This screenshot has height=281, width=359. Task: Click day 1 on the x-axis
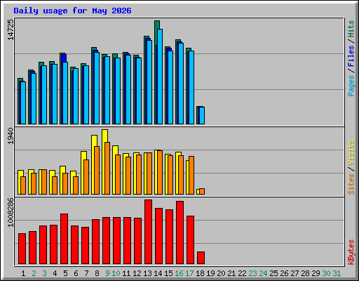point(23,273)
